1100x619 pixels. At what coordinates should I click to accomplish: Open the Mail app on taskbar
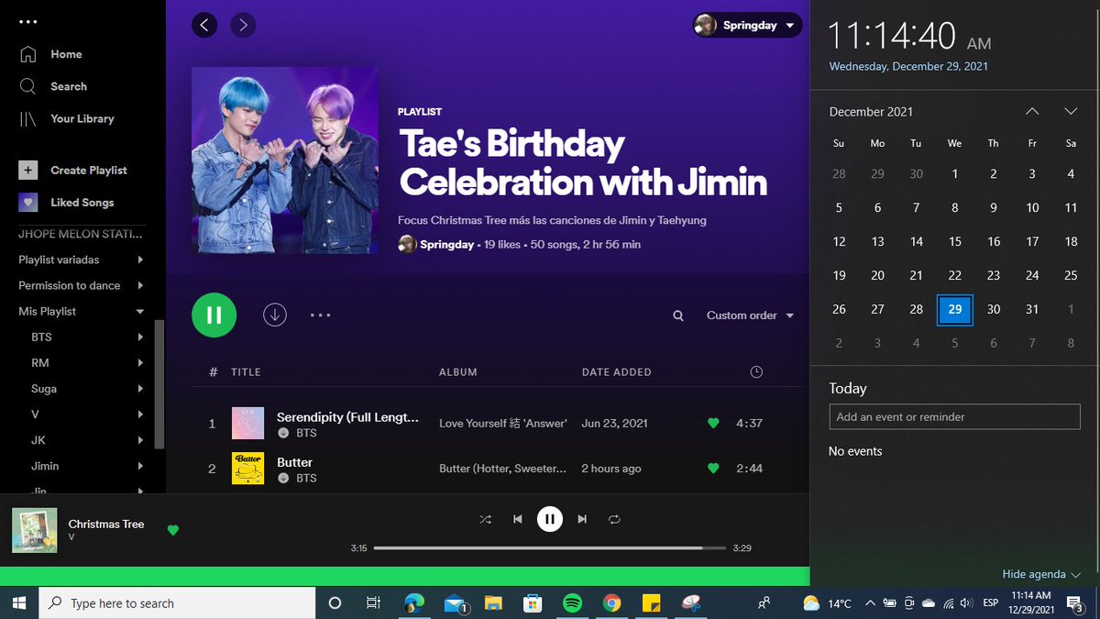click(456, 602)
